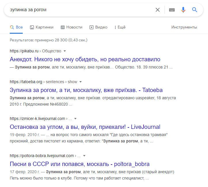The height and width of the screenshot is (187, 208).
Task: Click the https://tatoeba.org breadcrumb URL
Action: [26, 82]
